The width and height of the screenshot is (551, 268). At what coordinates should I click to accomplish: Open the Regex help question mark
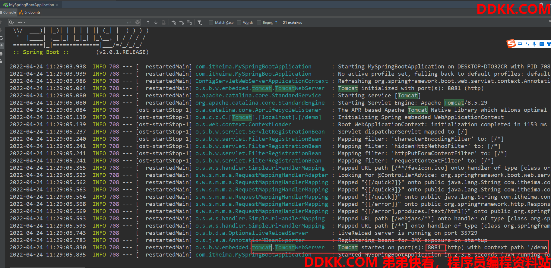[276, 22]
